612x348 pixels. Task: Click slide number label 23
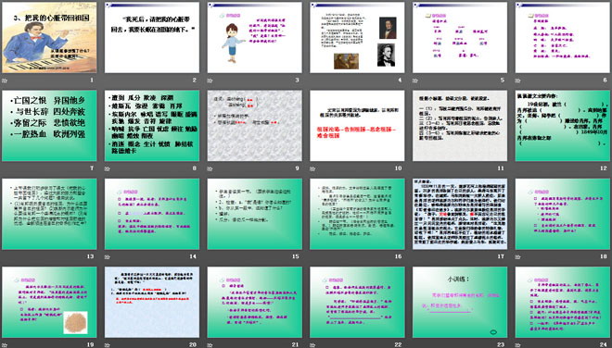(x=501, y=344)
